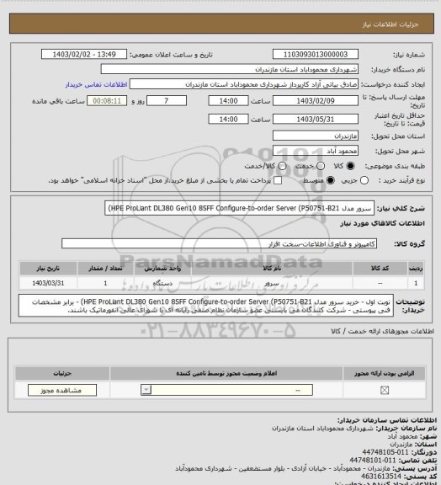Choose the متوسط purchase process option

tap(331, 181)
